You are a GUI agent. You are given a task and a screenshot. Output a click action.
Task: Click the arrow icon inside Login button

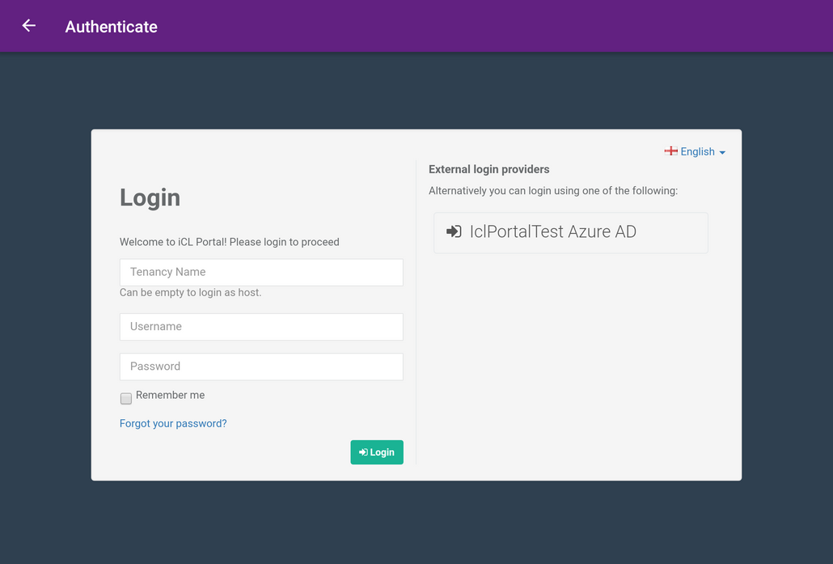pyautogui.click(x=363, y=452)
